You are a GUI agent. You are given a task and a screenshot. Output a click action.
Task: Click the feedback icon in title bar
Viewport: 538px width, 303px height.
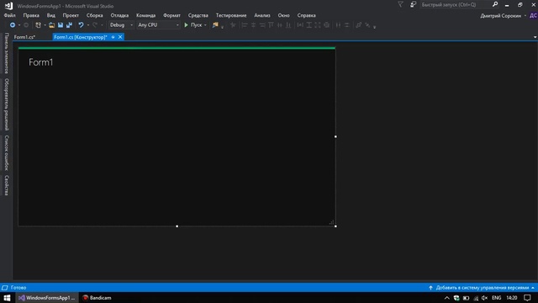coord(413,4)
